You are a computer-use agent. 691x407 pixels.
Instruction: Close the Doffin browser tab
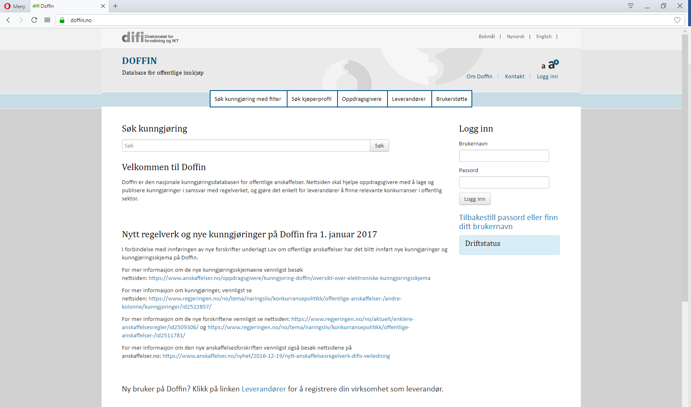tap(103, 6)
